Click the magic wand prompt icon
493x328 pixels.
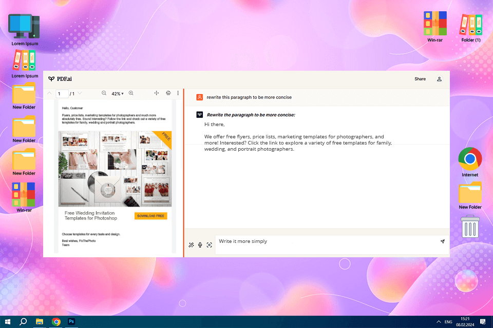click(191, 245)
